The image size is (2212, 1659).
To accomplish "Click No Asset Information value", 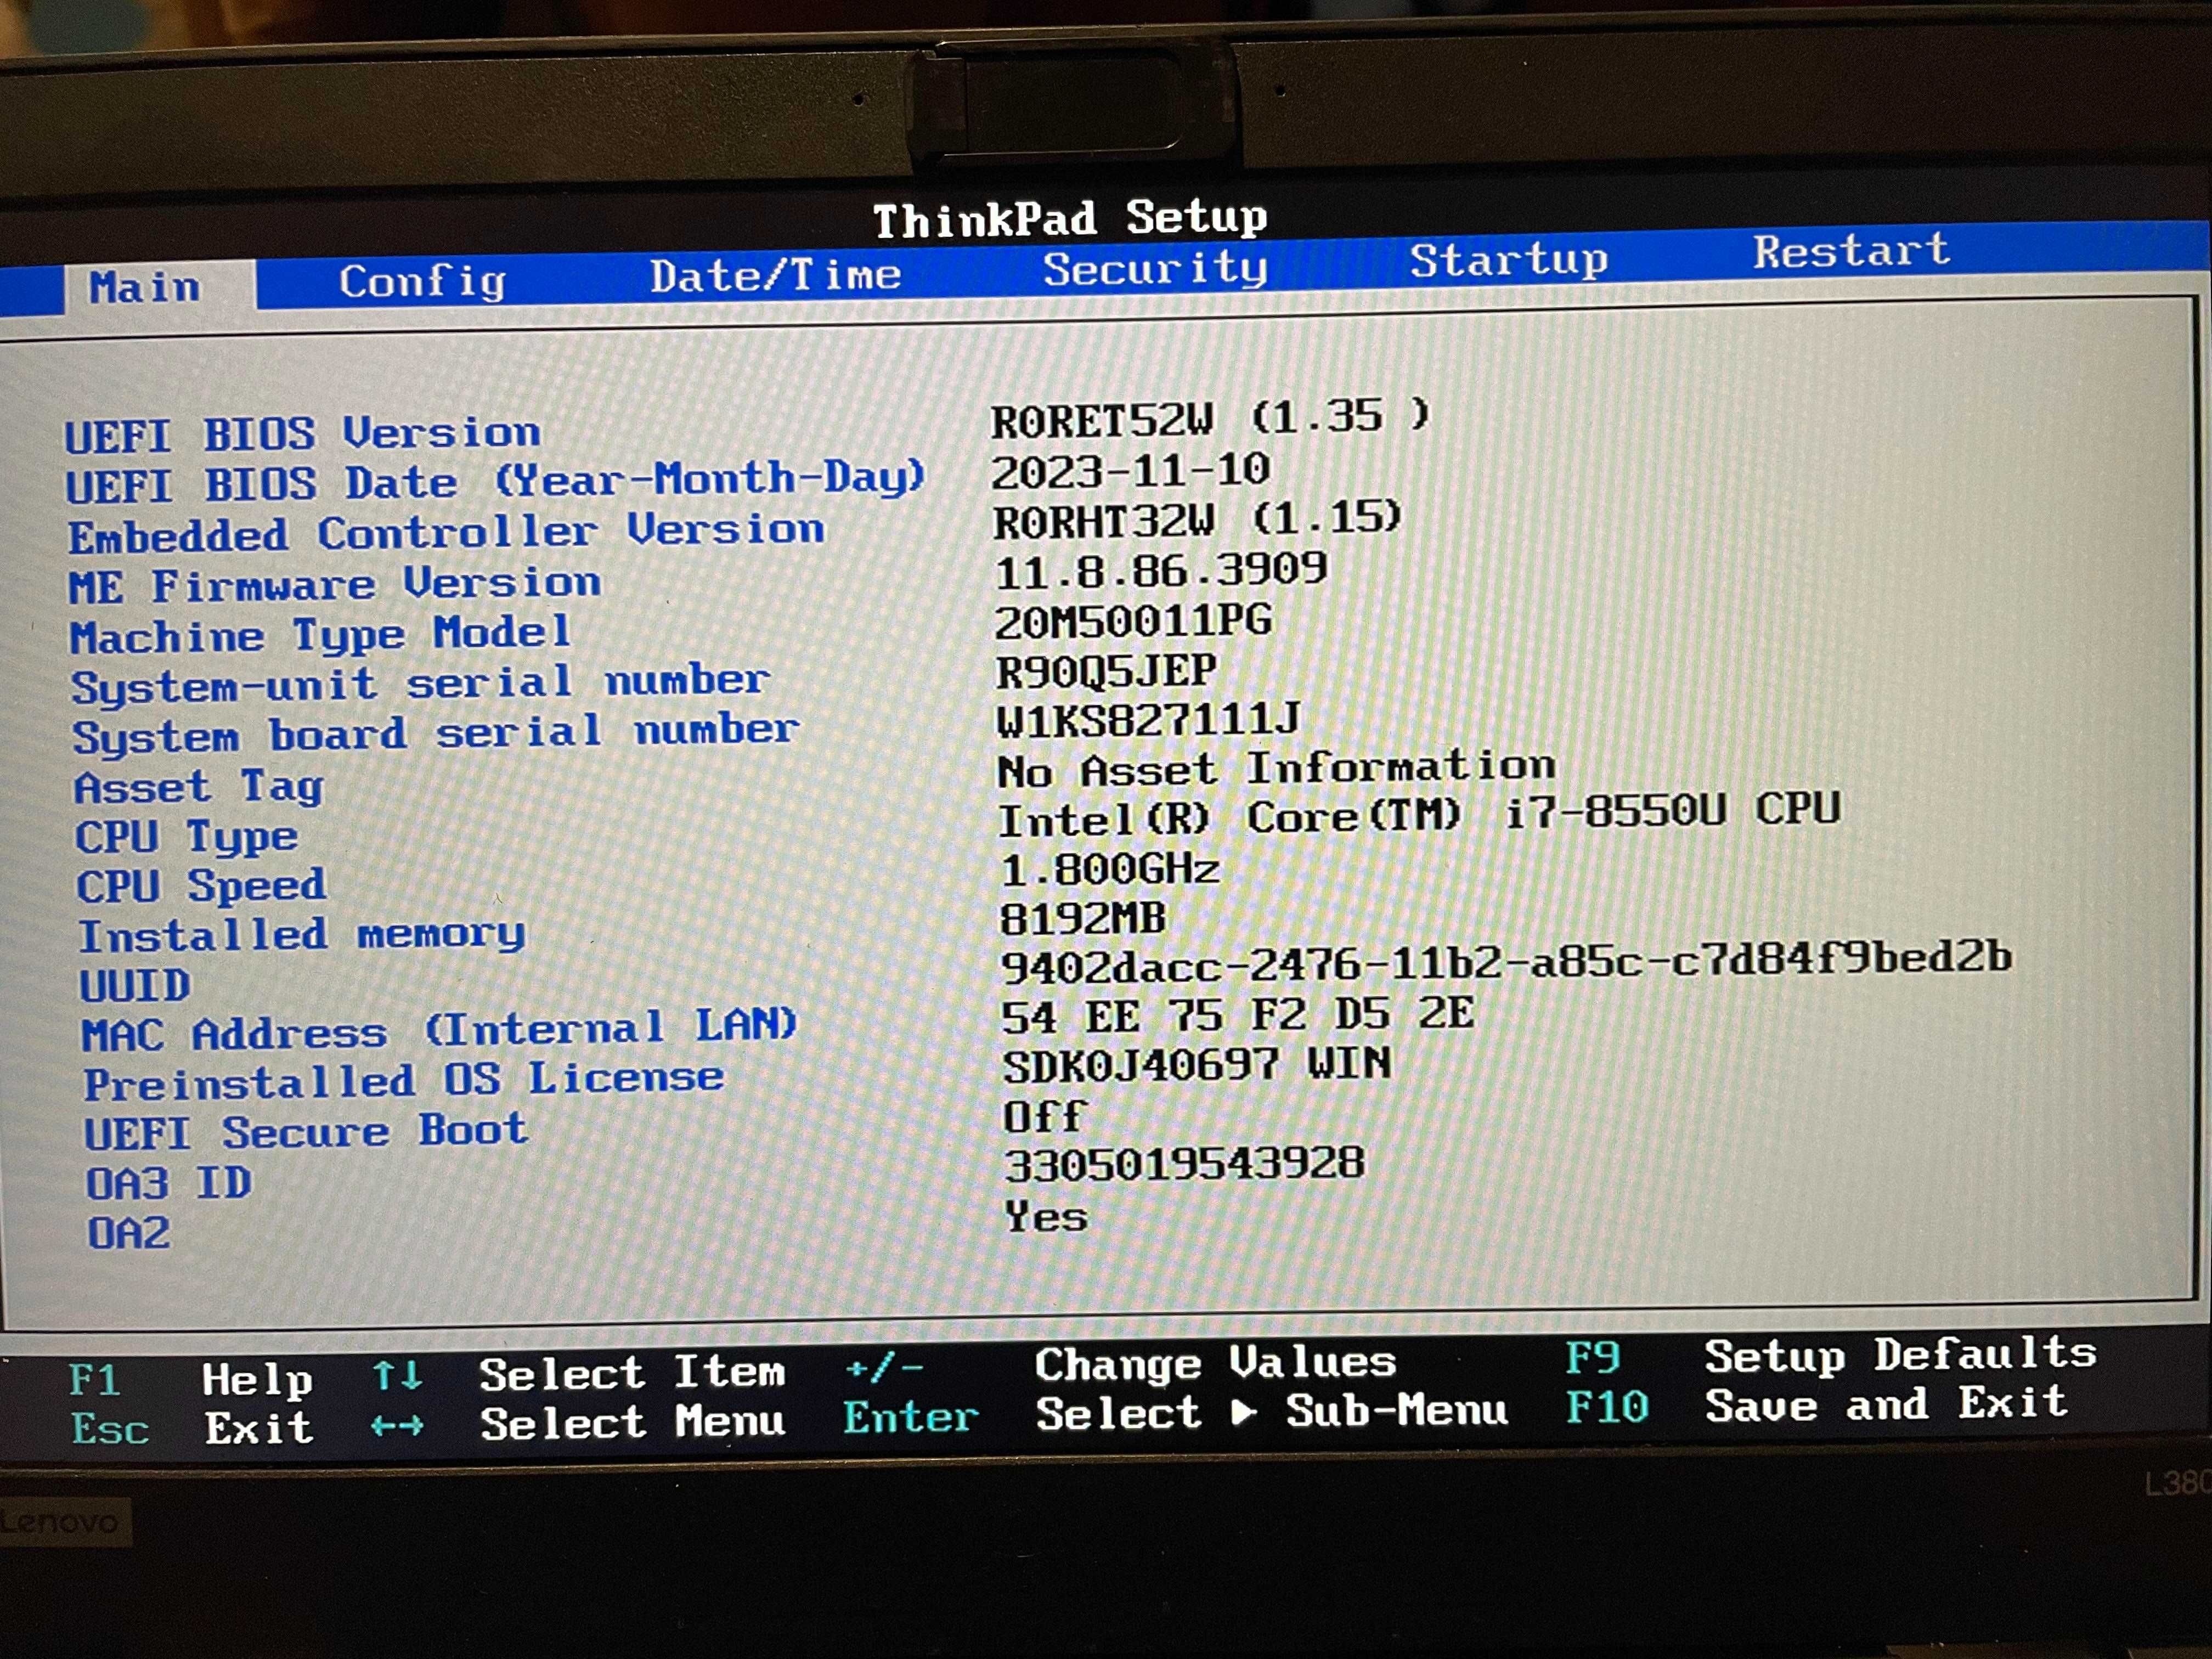I will [1276, 768].
